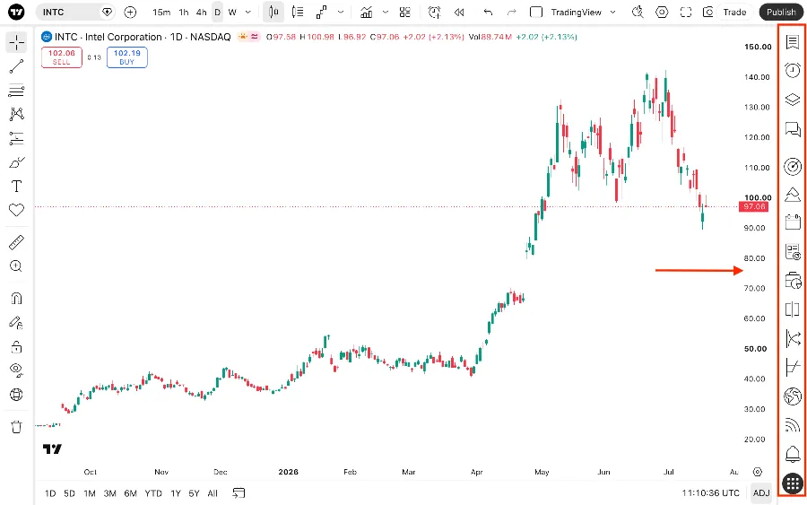Create an alert from top toolbar
This screenshot has height=505, width=807.
pyautogui.click(x=434, y=12)
